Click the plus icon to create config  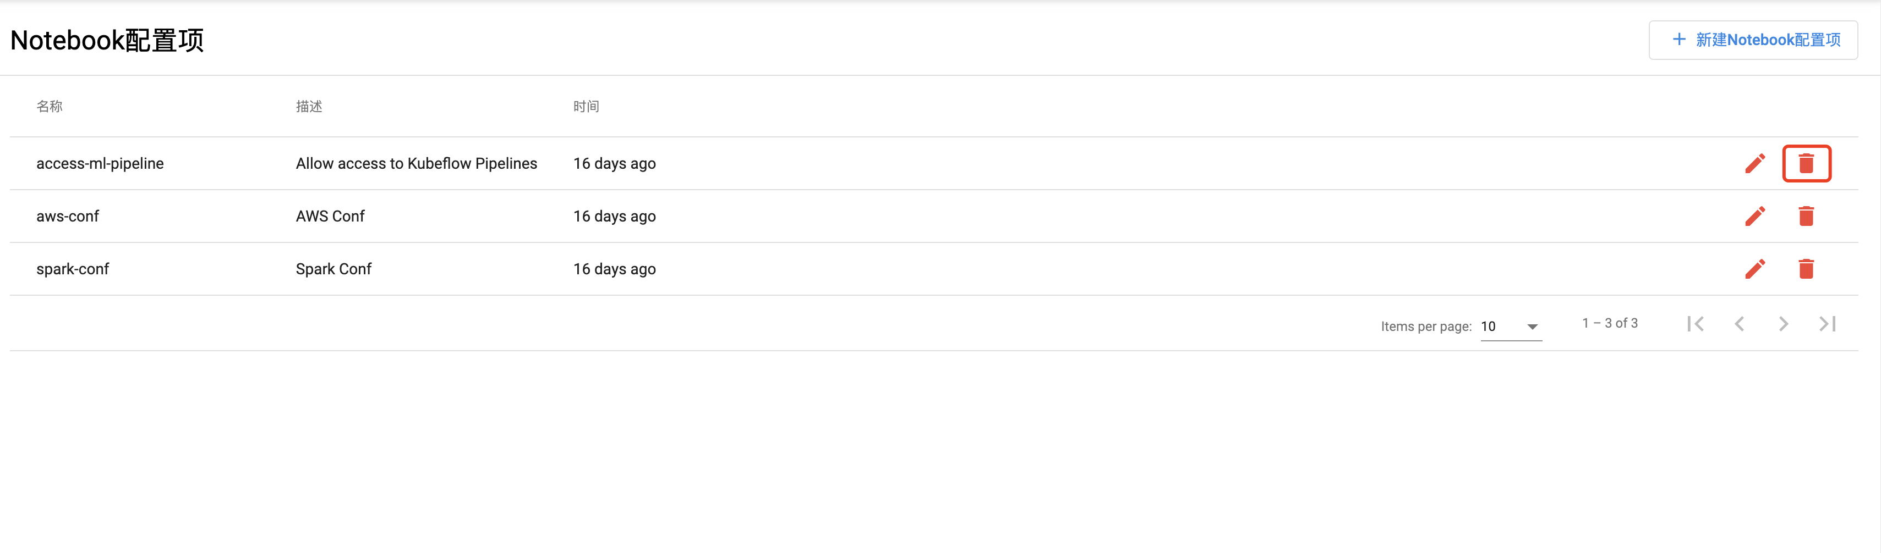[x=1678, y=40]
